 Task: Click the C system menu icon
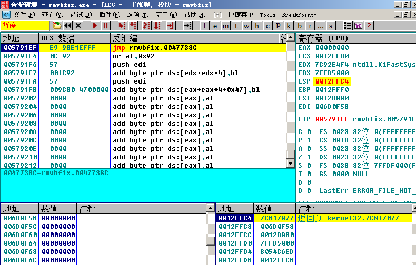tap(6, 15)
